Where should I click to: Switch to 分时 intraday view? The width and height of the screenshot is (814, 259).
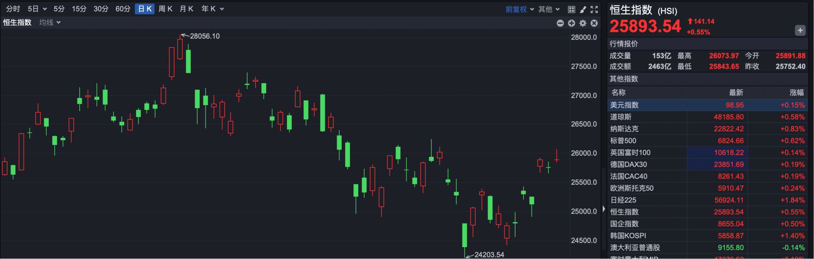pyautogui.click(x=13, y=9)
